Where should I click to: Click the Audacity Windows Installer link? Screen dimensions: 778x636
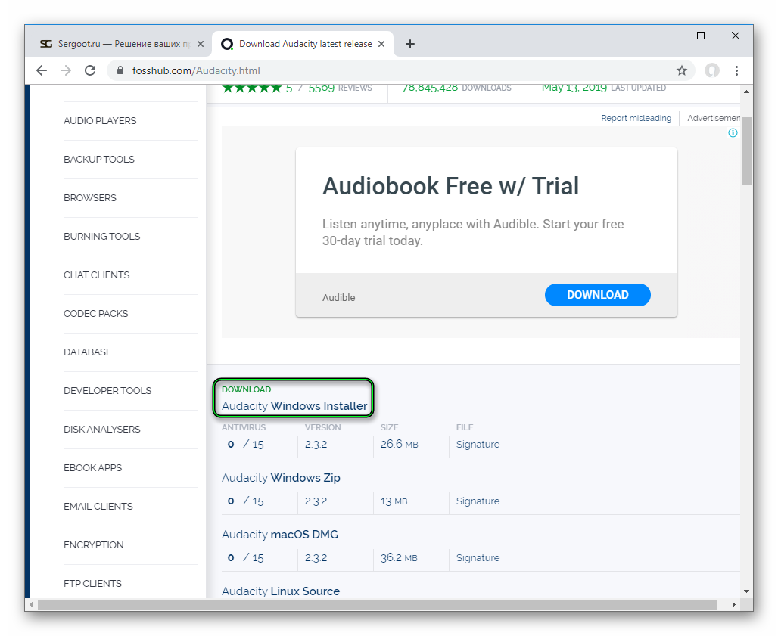(294, 406)
